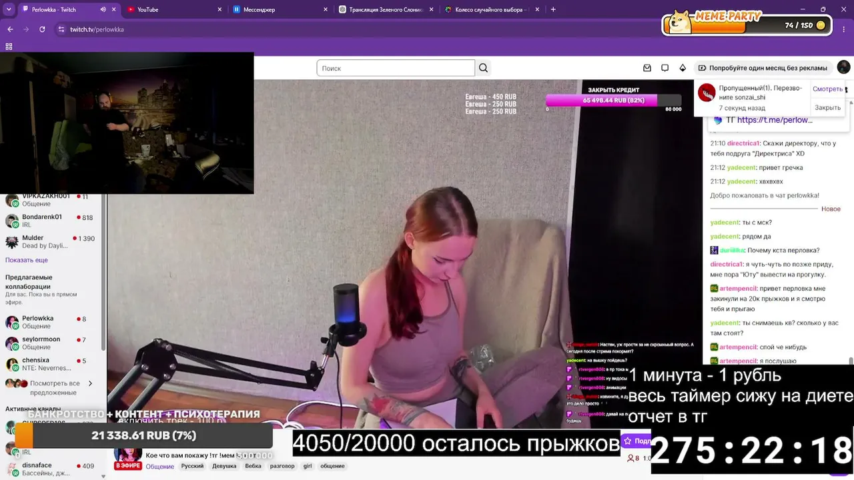Open the Twitch inbox icon
This screenshot has height=480, width=854.
[x=647, y=68]
